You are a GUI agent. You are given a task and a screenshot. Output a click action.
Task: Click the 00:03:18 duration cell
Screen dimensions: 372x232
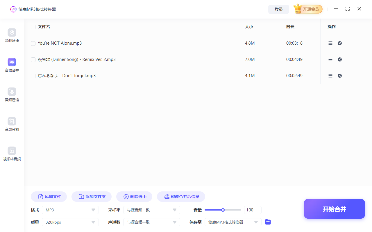pyautogui.click(x=294, y=43)
